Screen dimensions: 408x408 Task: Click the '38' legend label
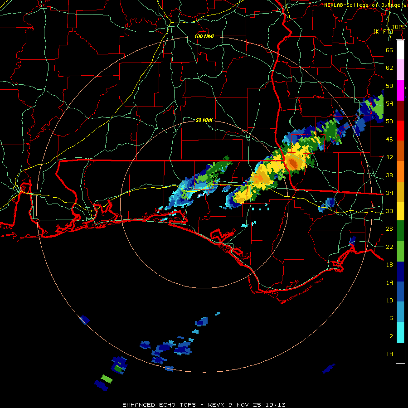click(x=389, y=175)
